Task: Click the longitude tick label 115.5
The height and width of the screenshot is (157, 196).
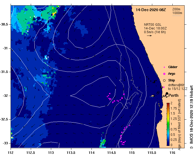Action: [152, 153]
